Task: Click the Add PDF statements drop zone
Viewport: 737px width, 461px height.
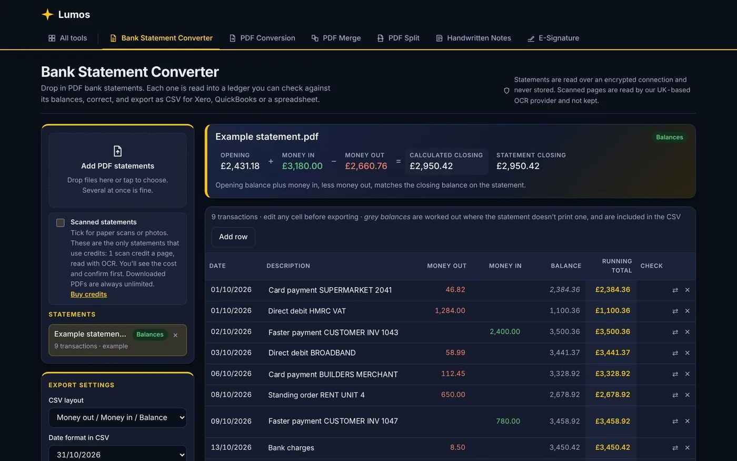Action: pyautogui.click(x=117, y=170)
